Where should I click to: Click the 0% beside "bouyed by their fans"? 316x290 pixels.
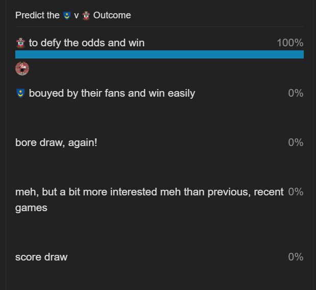(x=296, y=93)
